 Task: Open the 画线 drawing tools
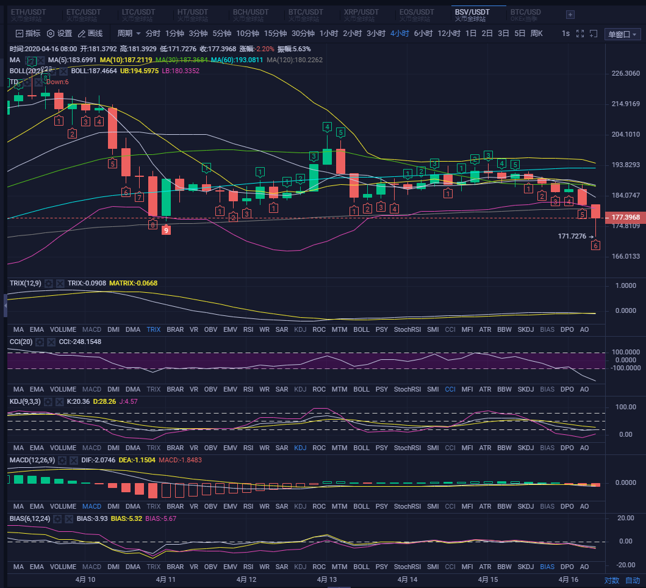pyautogui.click(x=90, y=34)
